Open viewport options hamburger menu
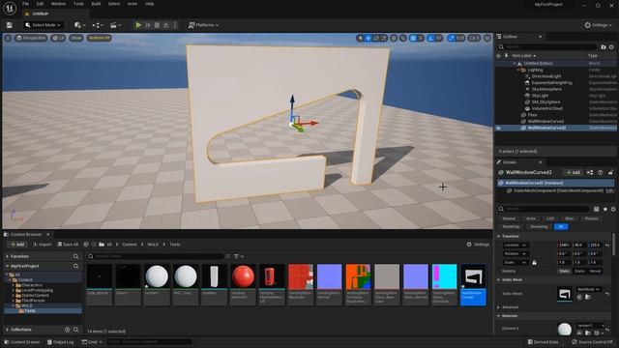The height and width of the screenshot is (348, 619). (8, 38)
